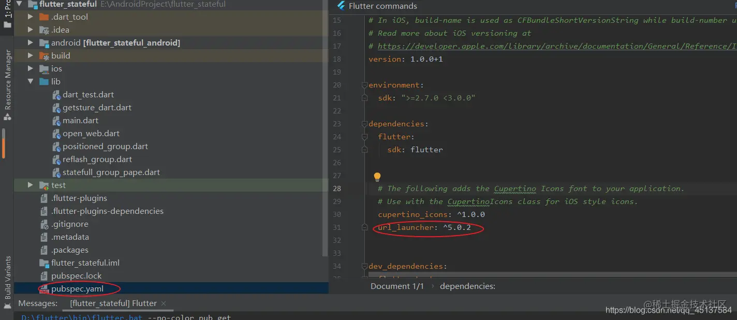
Task: Click the main.dart file icon
Action: click(x=57, y=121)
